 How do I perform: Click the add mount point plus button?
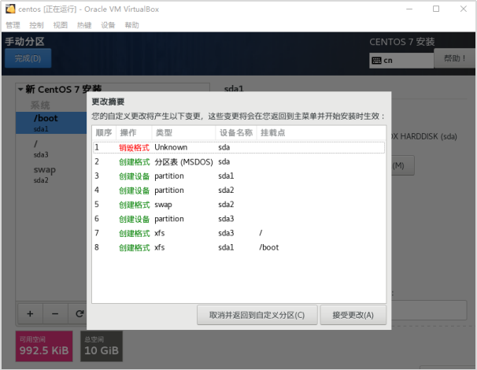coord(31,313)
